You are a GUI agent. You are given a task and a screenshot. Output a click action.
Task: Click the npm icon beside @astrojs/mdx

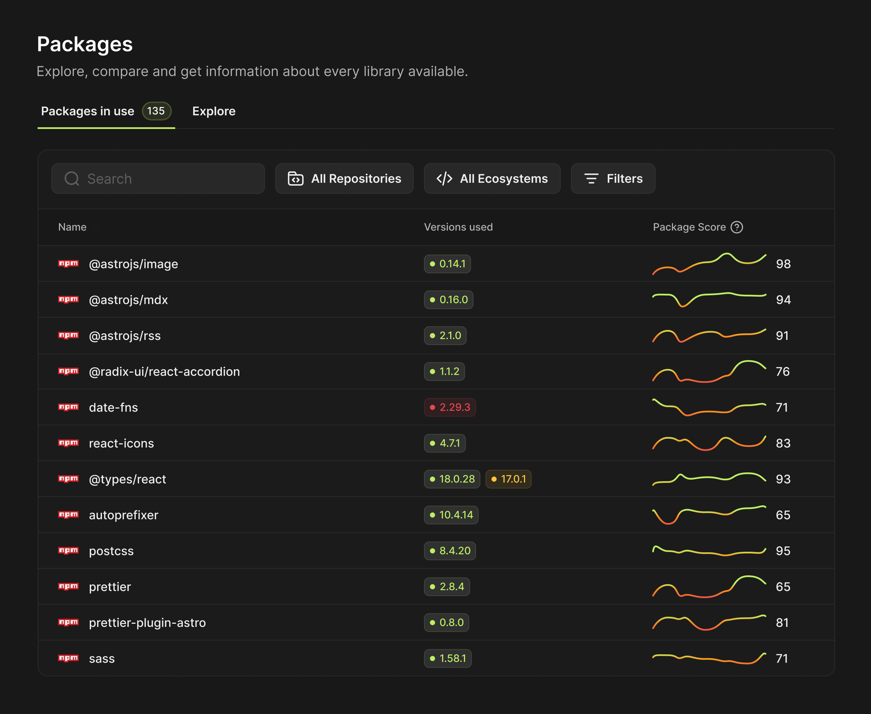click(68, 299)
